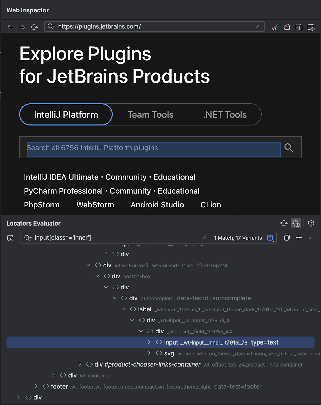Go back in the Web Inspector browser
This screenshot has height=405, width=321.
pyautogui.click(x=10, y=27)
